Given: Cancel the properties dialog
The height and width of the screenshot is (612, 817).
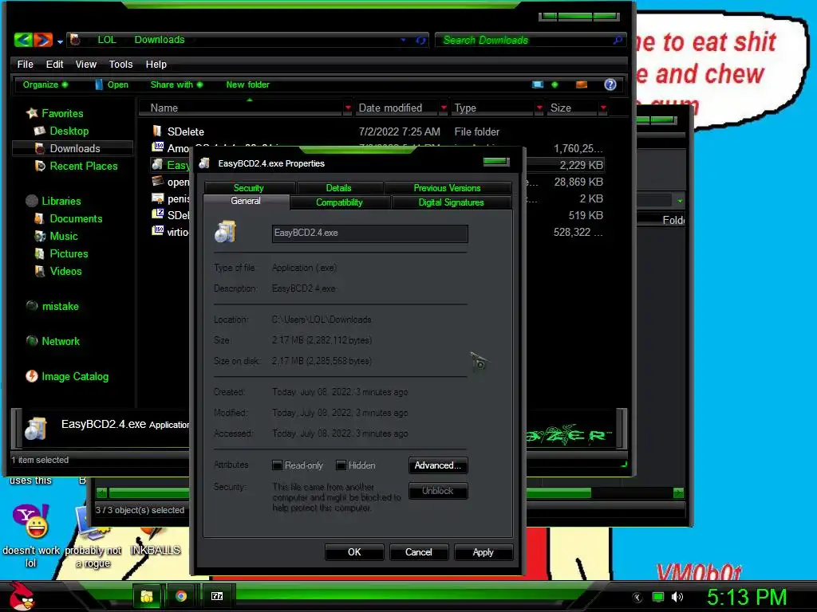Looking at the screenshot, I should coord(419,552).
